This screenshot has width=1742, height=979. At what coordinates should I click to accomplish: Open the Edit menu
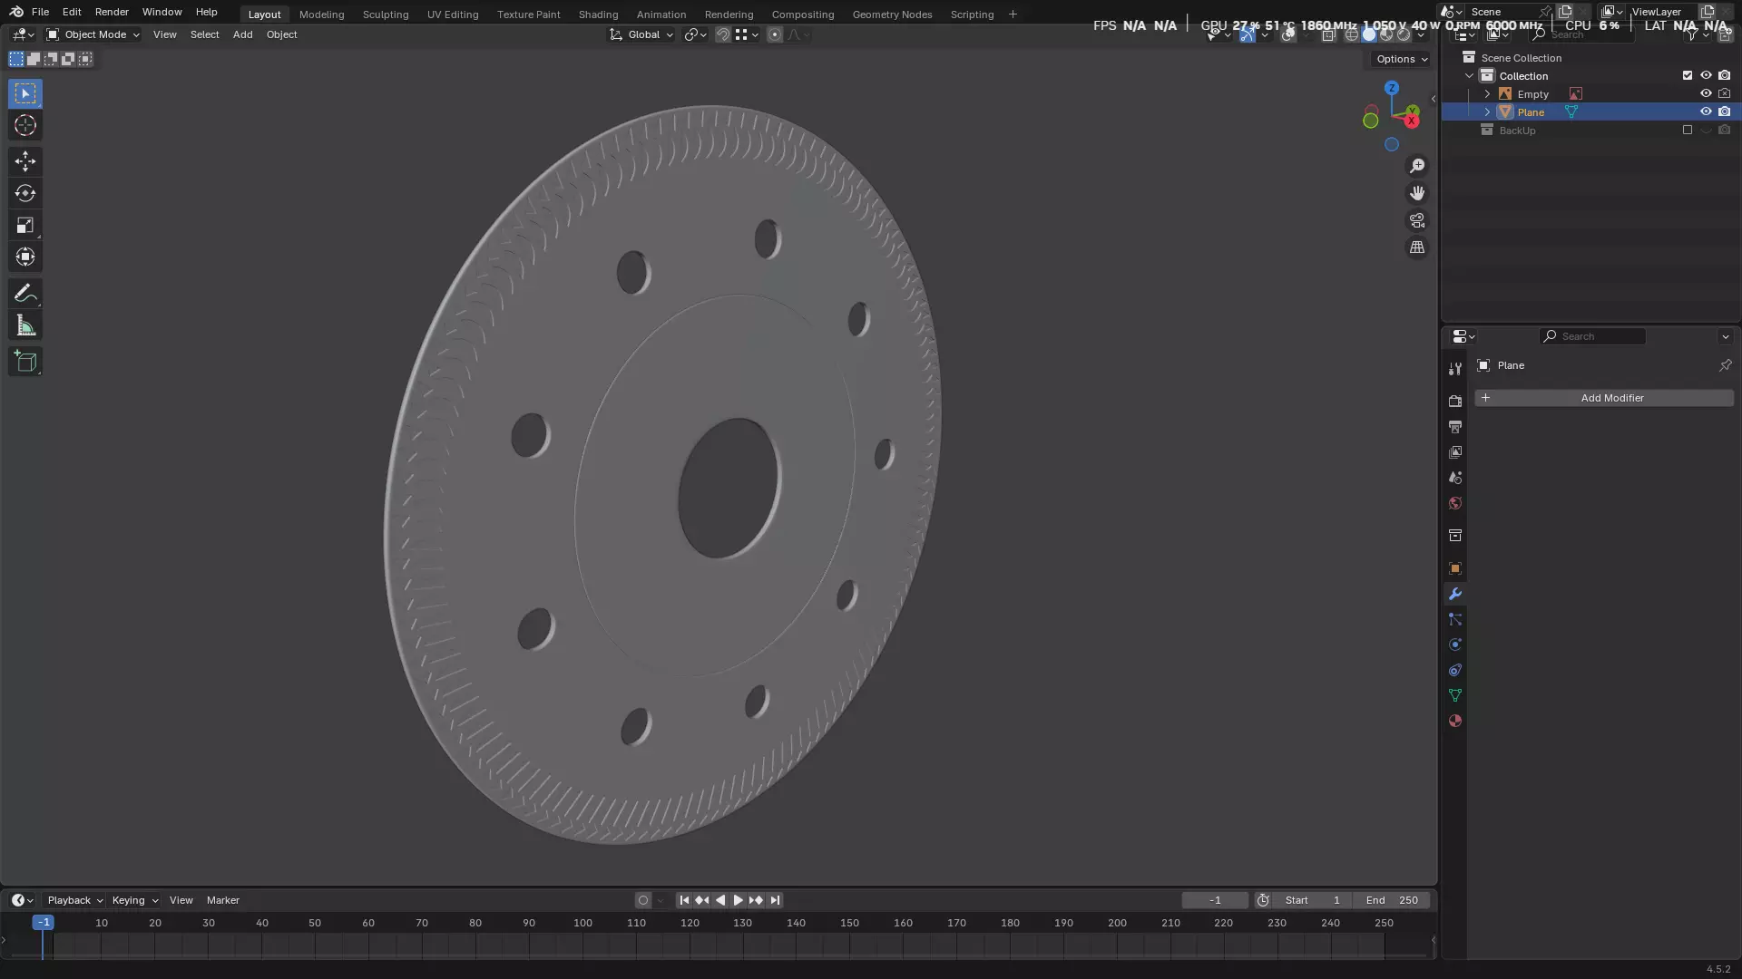pos(72,12)
